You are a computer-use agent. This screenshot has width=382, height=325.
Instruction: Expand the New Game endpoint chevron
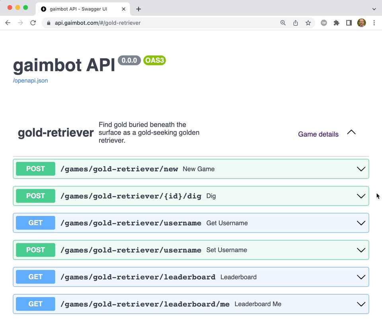[x=361, y=169]
